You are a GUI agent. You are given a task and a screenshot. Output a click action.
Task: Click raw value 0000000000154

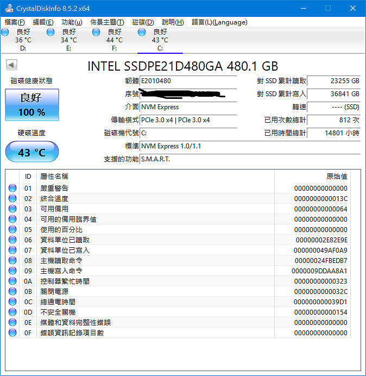coord(321,312)
